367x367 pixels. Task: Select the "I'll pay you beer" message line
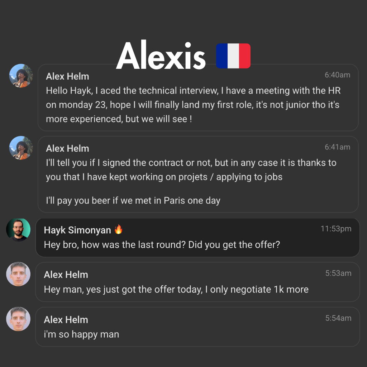pos(133,200)
